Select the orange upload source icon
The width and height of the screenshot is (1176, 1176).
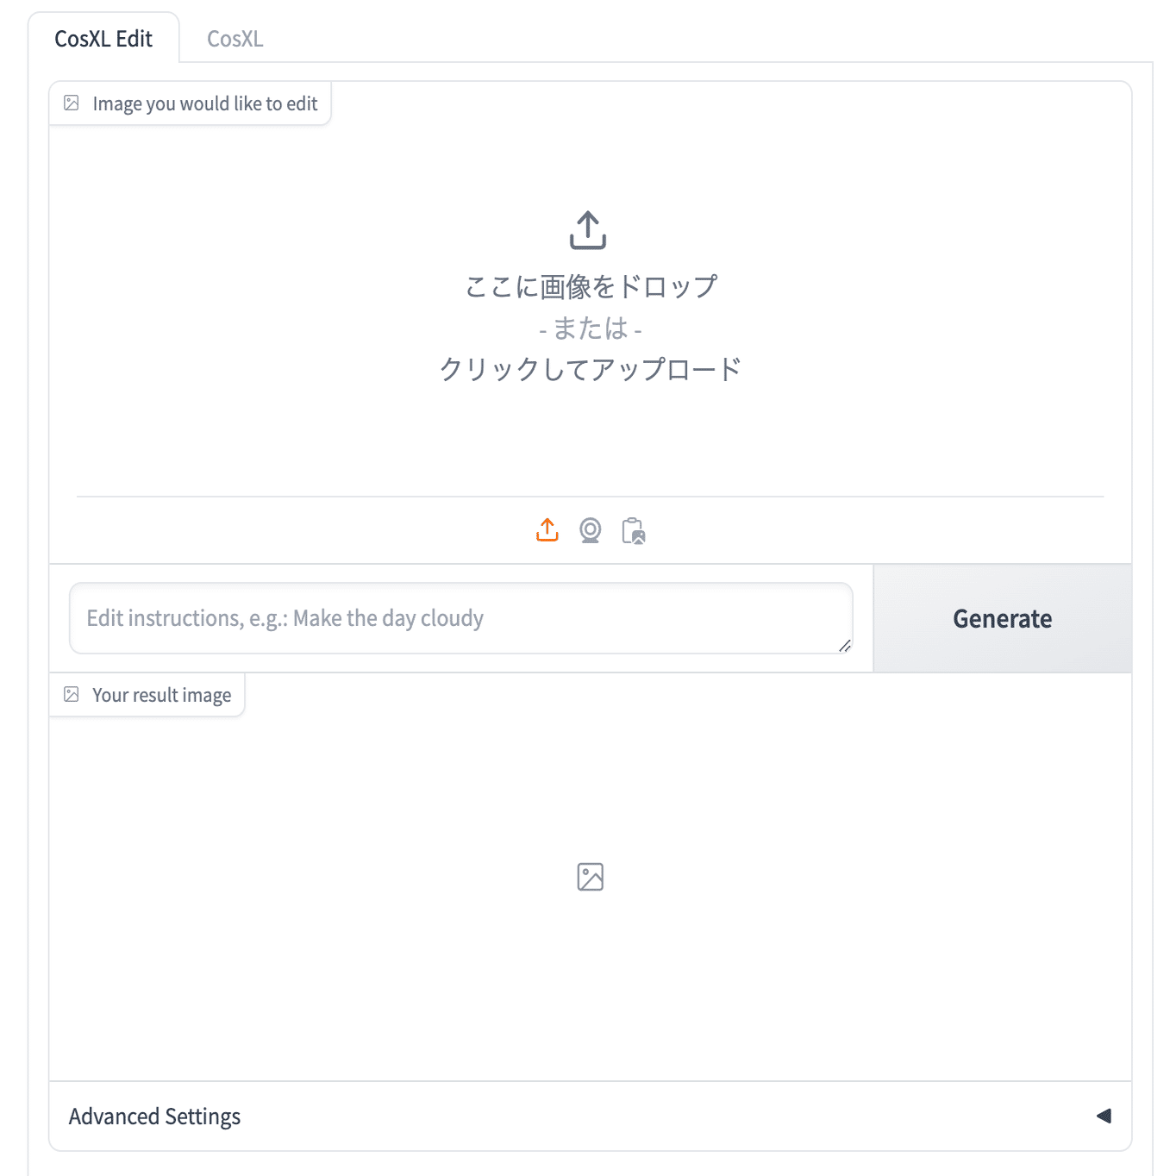547,530
